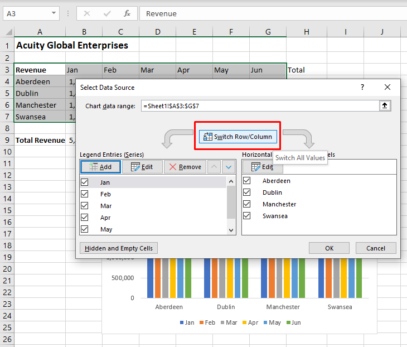Click the Jan legend entry in chart
Image resolution: width=407 pixels, height=347 pixels.
(x=187, y=322)
